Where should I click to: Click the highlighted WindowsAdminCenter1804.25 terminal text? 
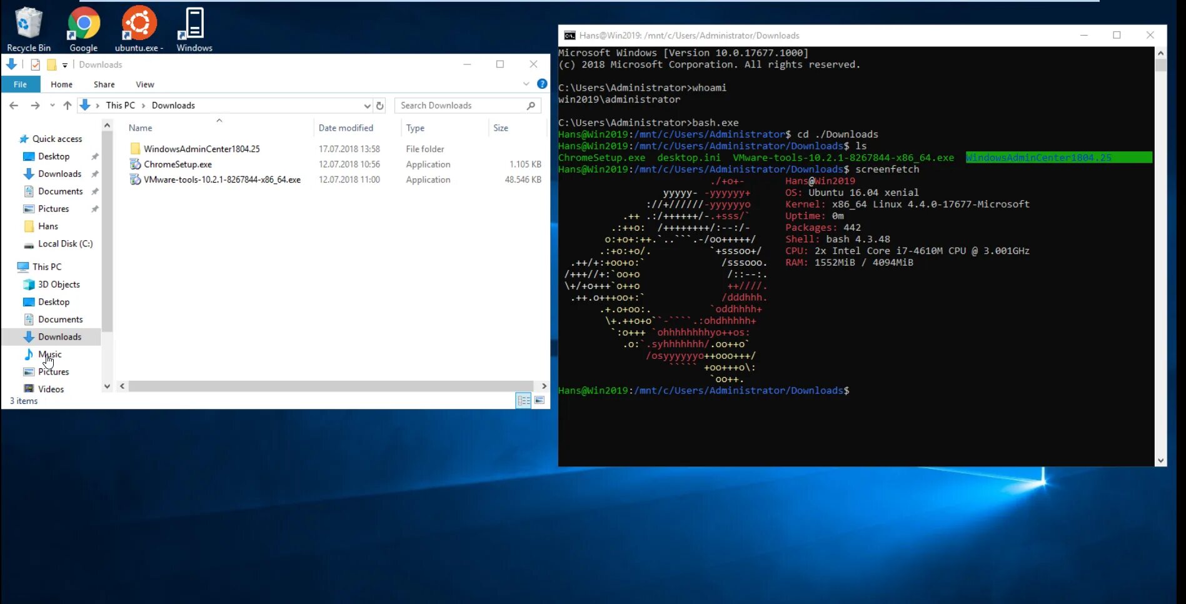pyautogui.click(x=1038, y=158)
